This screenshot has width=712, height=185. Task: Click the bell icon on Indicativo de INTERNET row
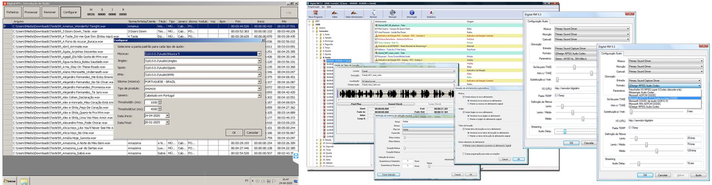[376, 46]
